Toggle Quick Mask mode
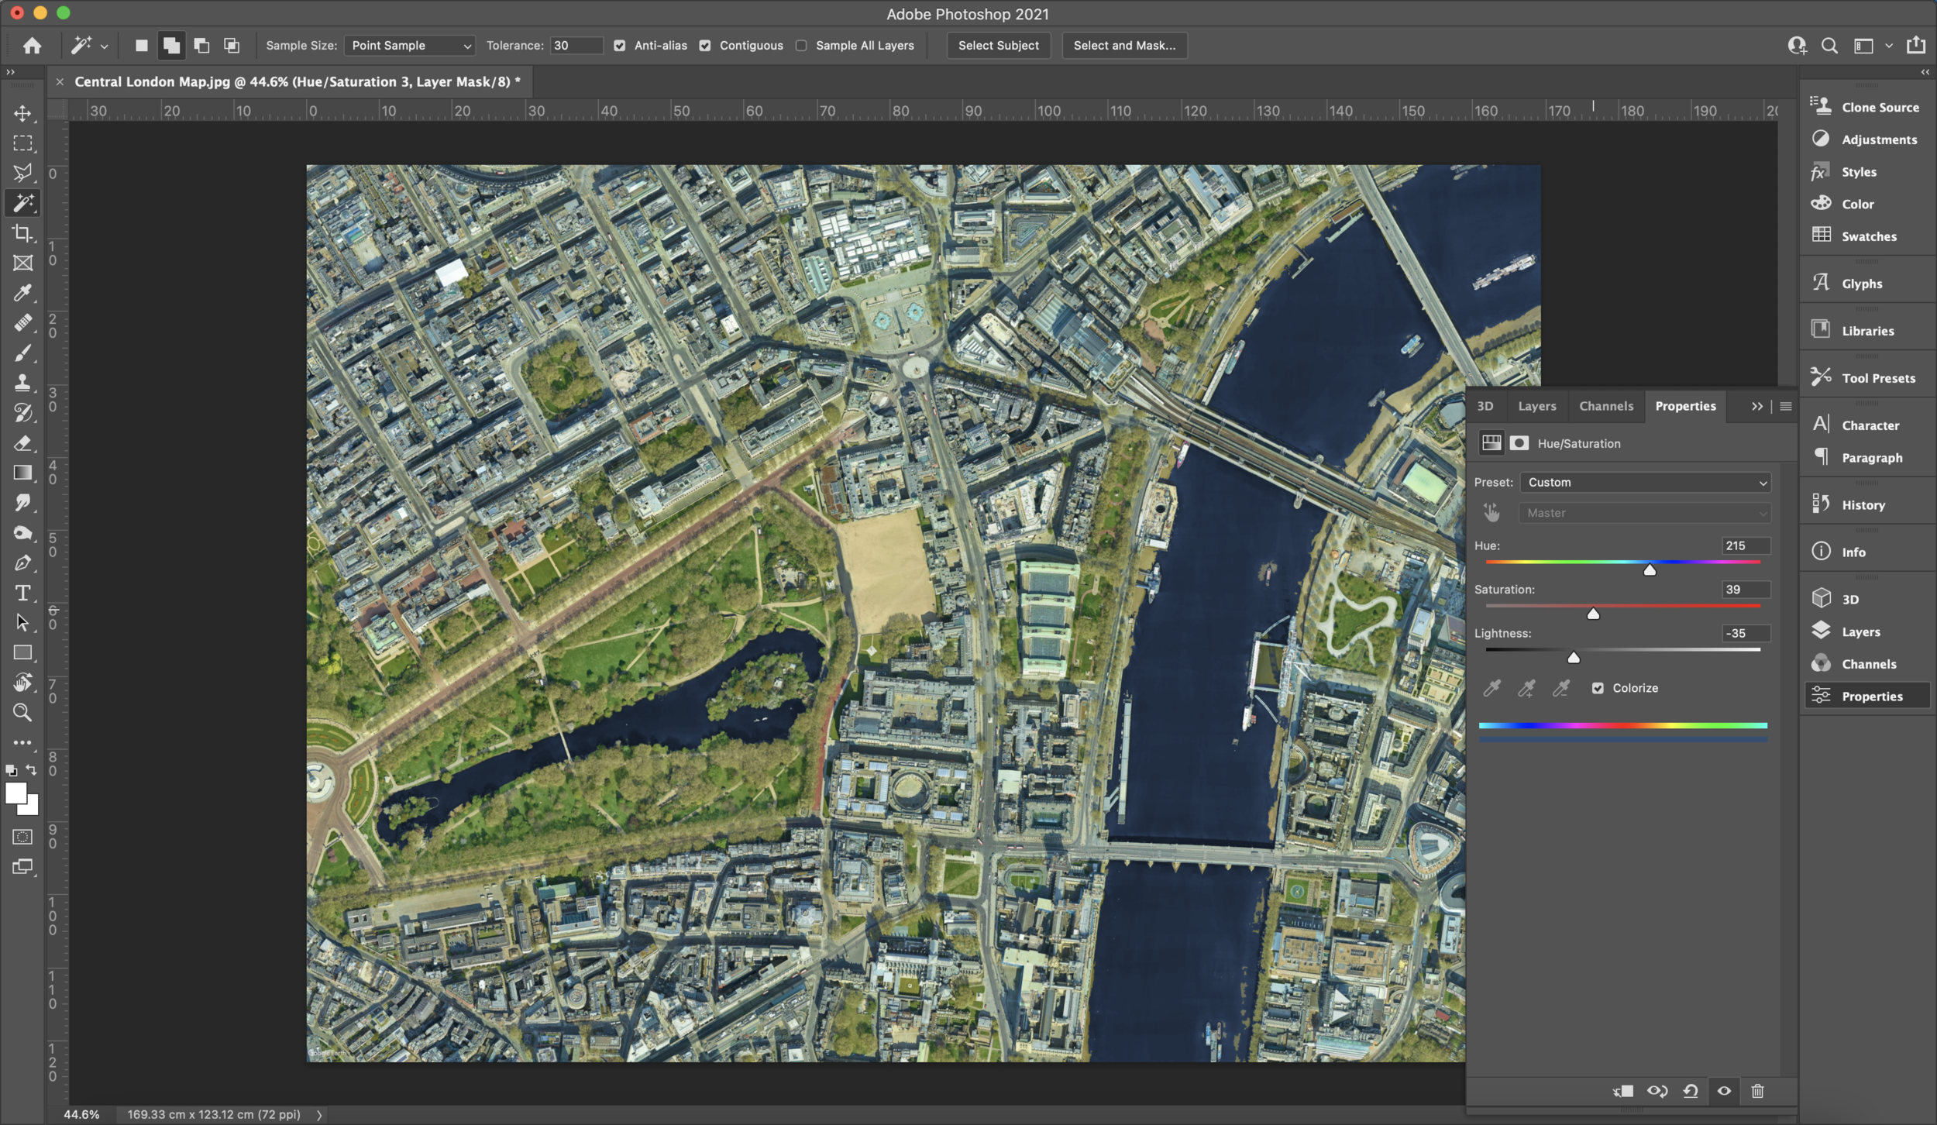The image size is (1937, 1125). coord(22,837)
